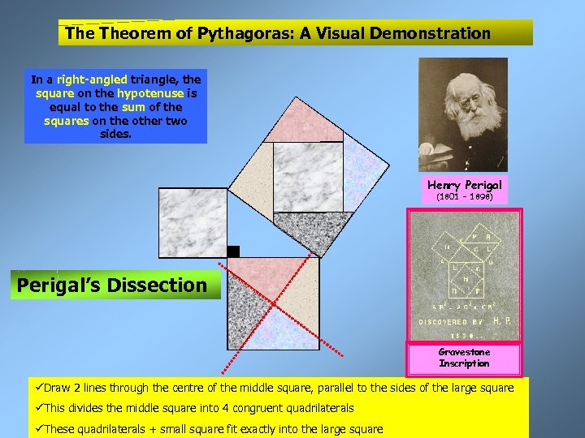Viewport: 585px width, 438px height.
Task: Click the black right-angle marker square
Action: pyautogui.click(x=233, y=251)
